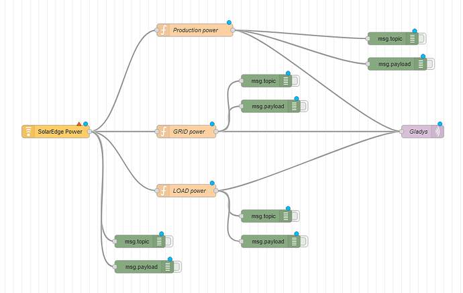Screen dimensions: 463x293
Task: Click the red error triangle on SolarEdge Power
Action: [79, 124]
